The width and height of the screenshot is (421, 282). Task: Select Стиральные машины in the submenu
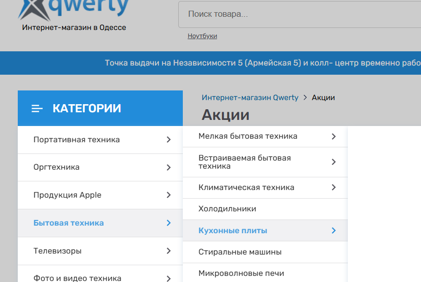pos(240,252)
